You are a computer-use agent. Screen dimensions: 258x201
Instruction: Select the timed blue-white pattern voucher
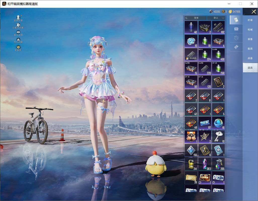(218, 178)
